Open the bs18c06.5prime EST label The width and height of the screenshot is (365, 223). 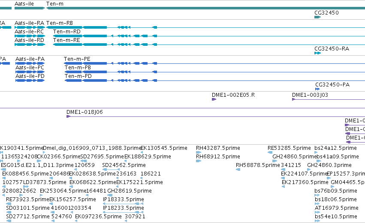tap(336, 199)
